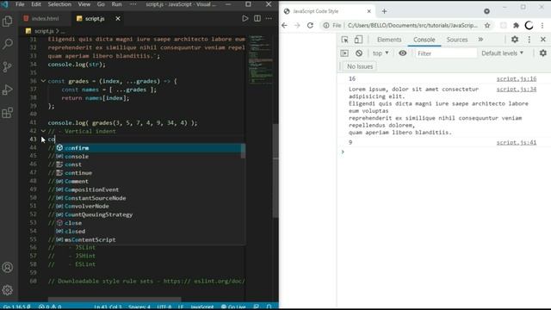Image resolution: width=551 pixels, height=310 pixels.
Task: Click the suggestion list scrollbar
Action: pyautogui.click(x=243, y=152)
